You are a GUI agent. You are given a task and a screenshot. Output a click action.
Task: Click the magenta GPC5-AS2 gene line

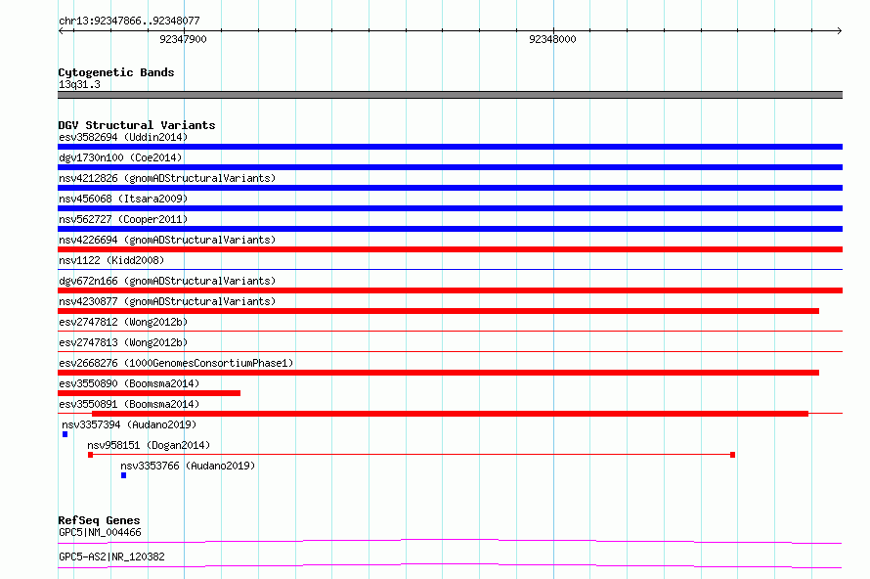(x=450, y=565)
